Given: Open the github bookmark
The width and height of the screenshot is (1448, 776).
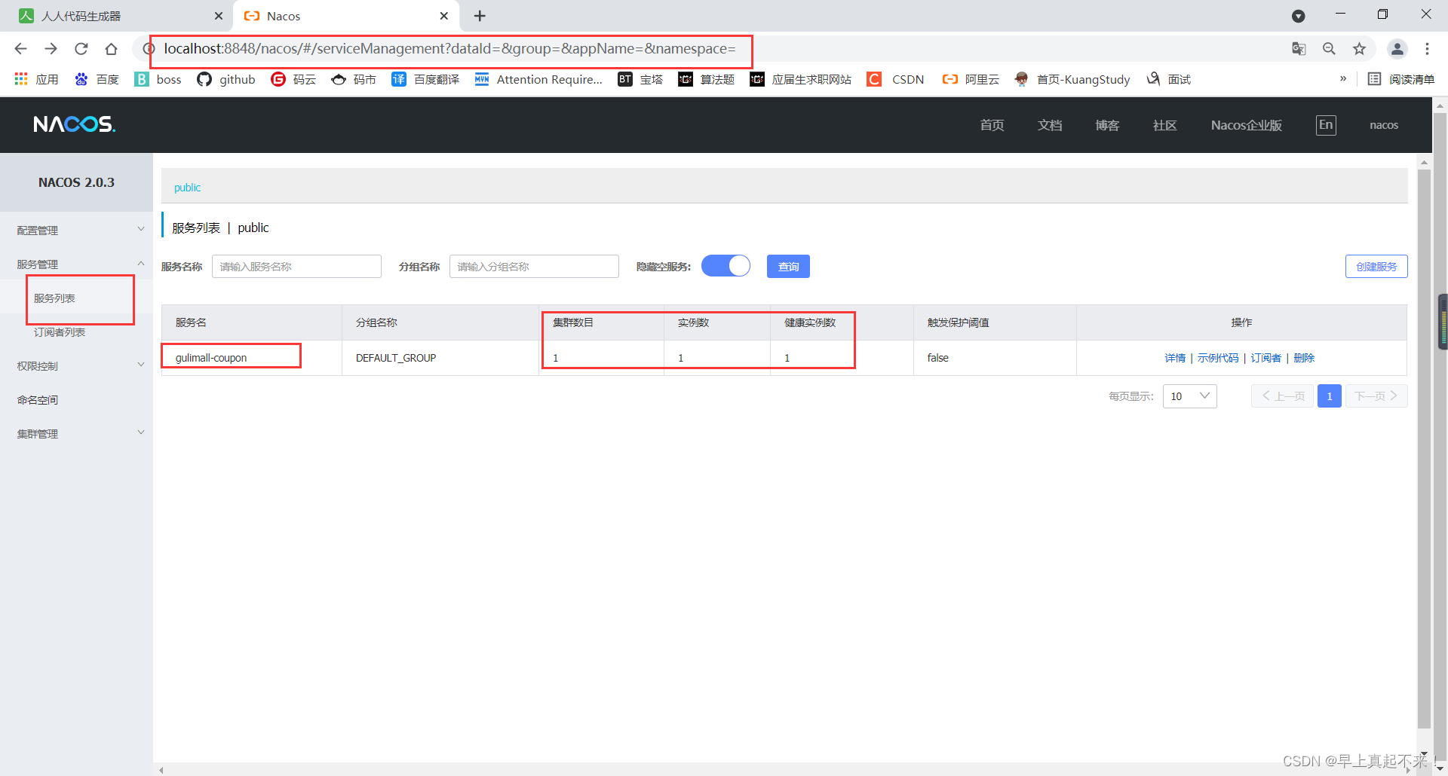Looking at the screenshot, I should pyautogui.click(x=226, y=79).
